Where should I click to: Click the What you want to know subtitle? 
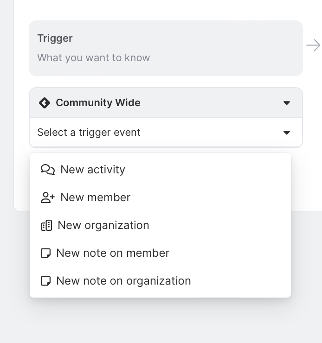click(x=93, y=58)
